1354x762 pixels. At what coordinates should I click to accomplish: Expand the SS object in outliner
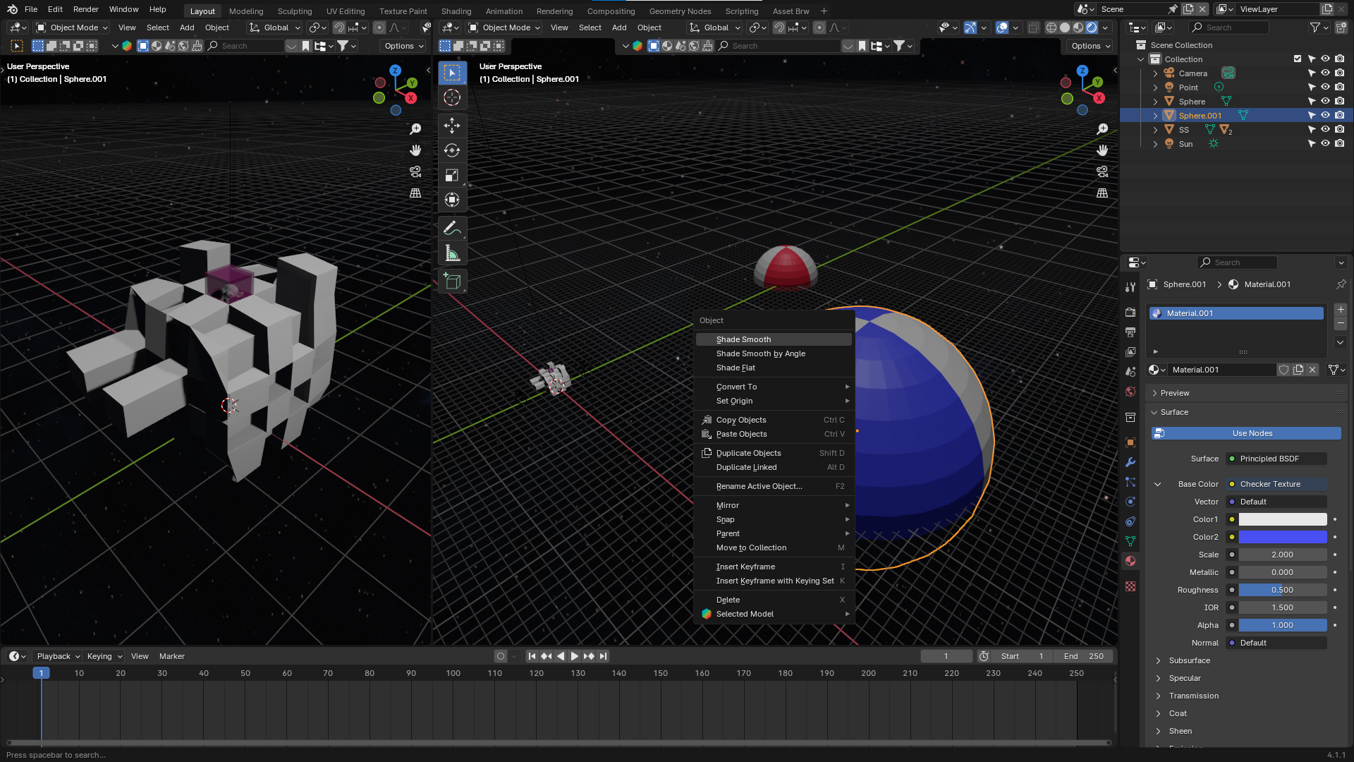tap(1155, 130)
